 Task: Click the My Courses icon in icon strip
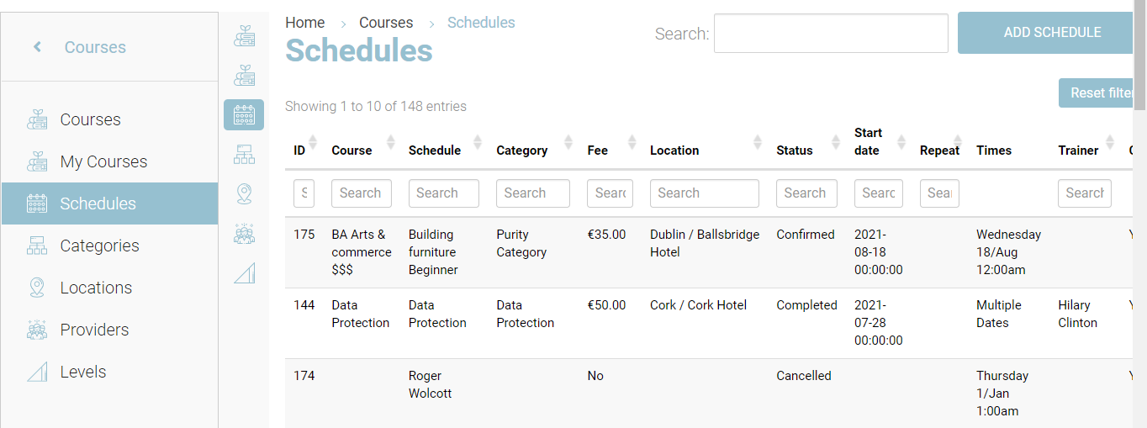pos(244,75)
